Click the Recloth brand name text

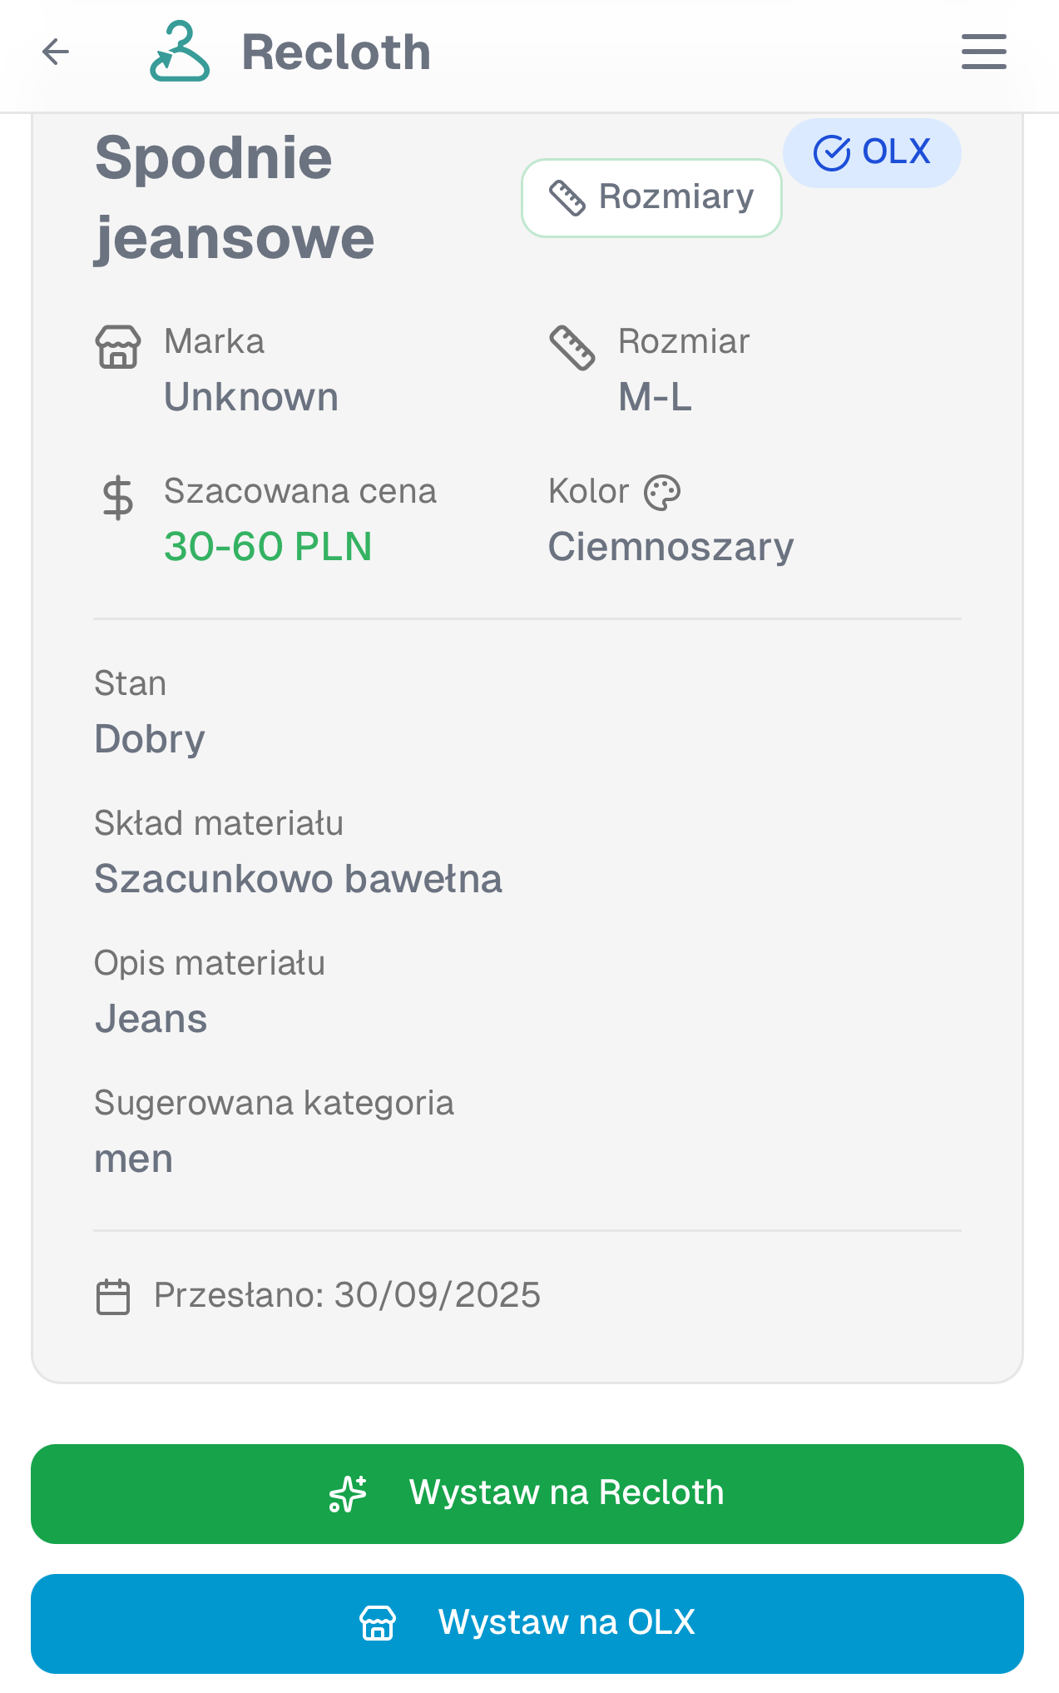pos(336,52)
